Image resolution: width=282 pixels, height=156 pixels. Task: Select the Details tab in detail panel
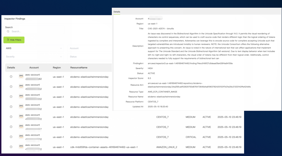[x=117, y=12]
